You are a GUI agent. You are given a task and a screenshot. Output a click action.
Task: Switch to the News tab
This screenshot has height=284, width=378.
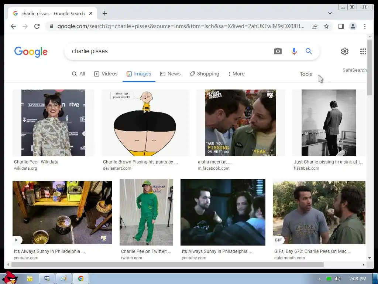pos(171,74)
